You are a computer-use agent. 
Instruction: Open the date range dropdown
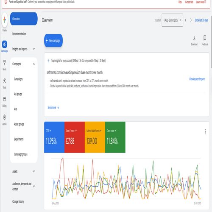tap(172, 20)
